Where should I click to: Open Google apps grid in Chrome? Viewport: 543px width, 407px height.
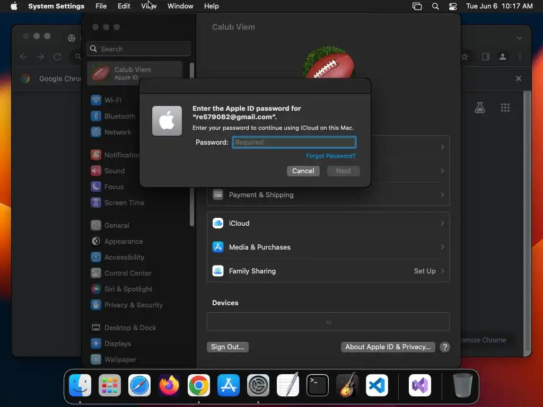(x=505, y=108)
